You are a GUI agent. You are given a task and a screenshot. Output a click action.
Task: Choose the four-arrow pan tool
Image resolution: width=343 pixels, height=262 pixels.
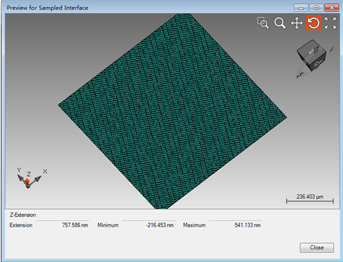point(296,23)
